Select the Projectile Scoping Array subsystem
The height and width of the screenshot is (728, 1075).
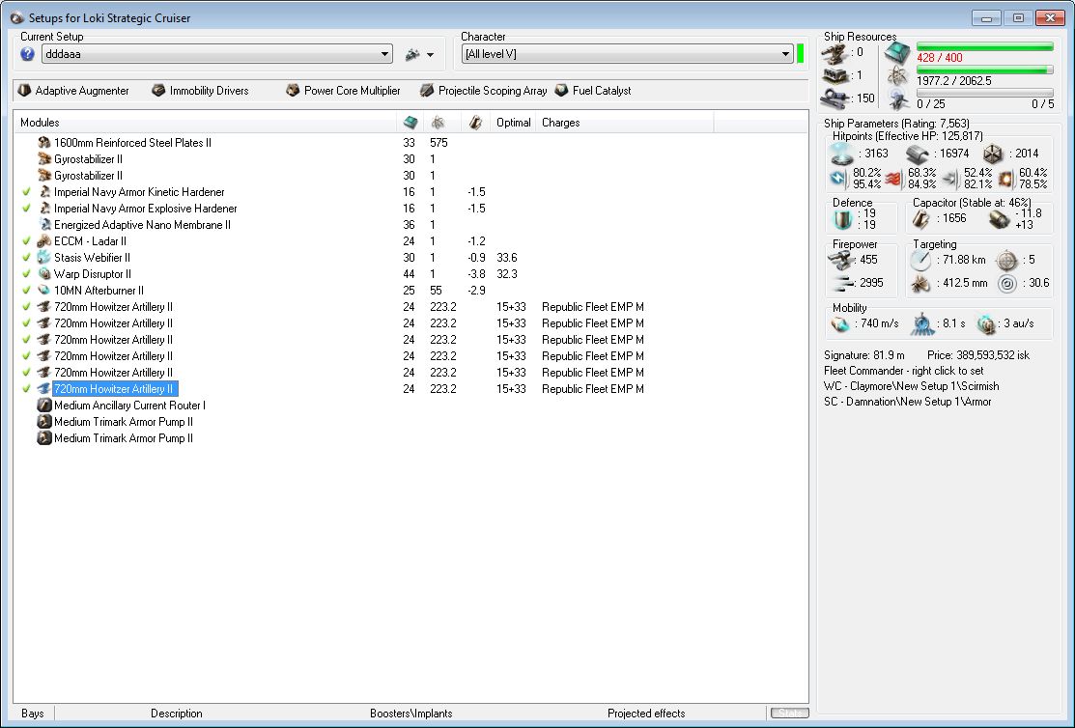(x=484, y=91)
